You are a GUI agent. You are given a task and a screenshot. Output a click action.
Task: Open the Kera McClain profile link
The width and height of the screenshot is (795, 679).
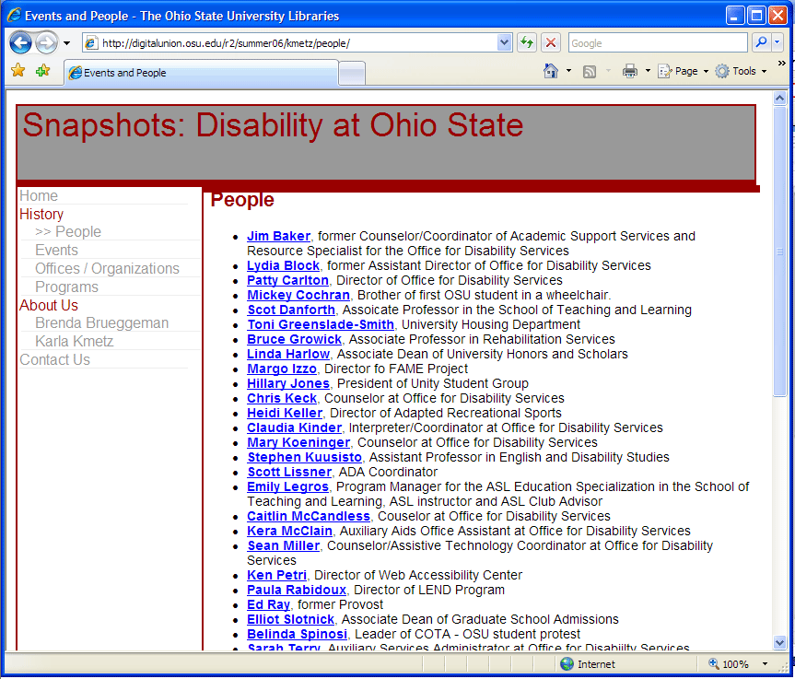pos(289,531)
